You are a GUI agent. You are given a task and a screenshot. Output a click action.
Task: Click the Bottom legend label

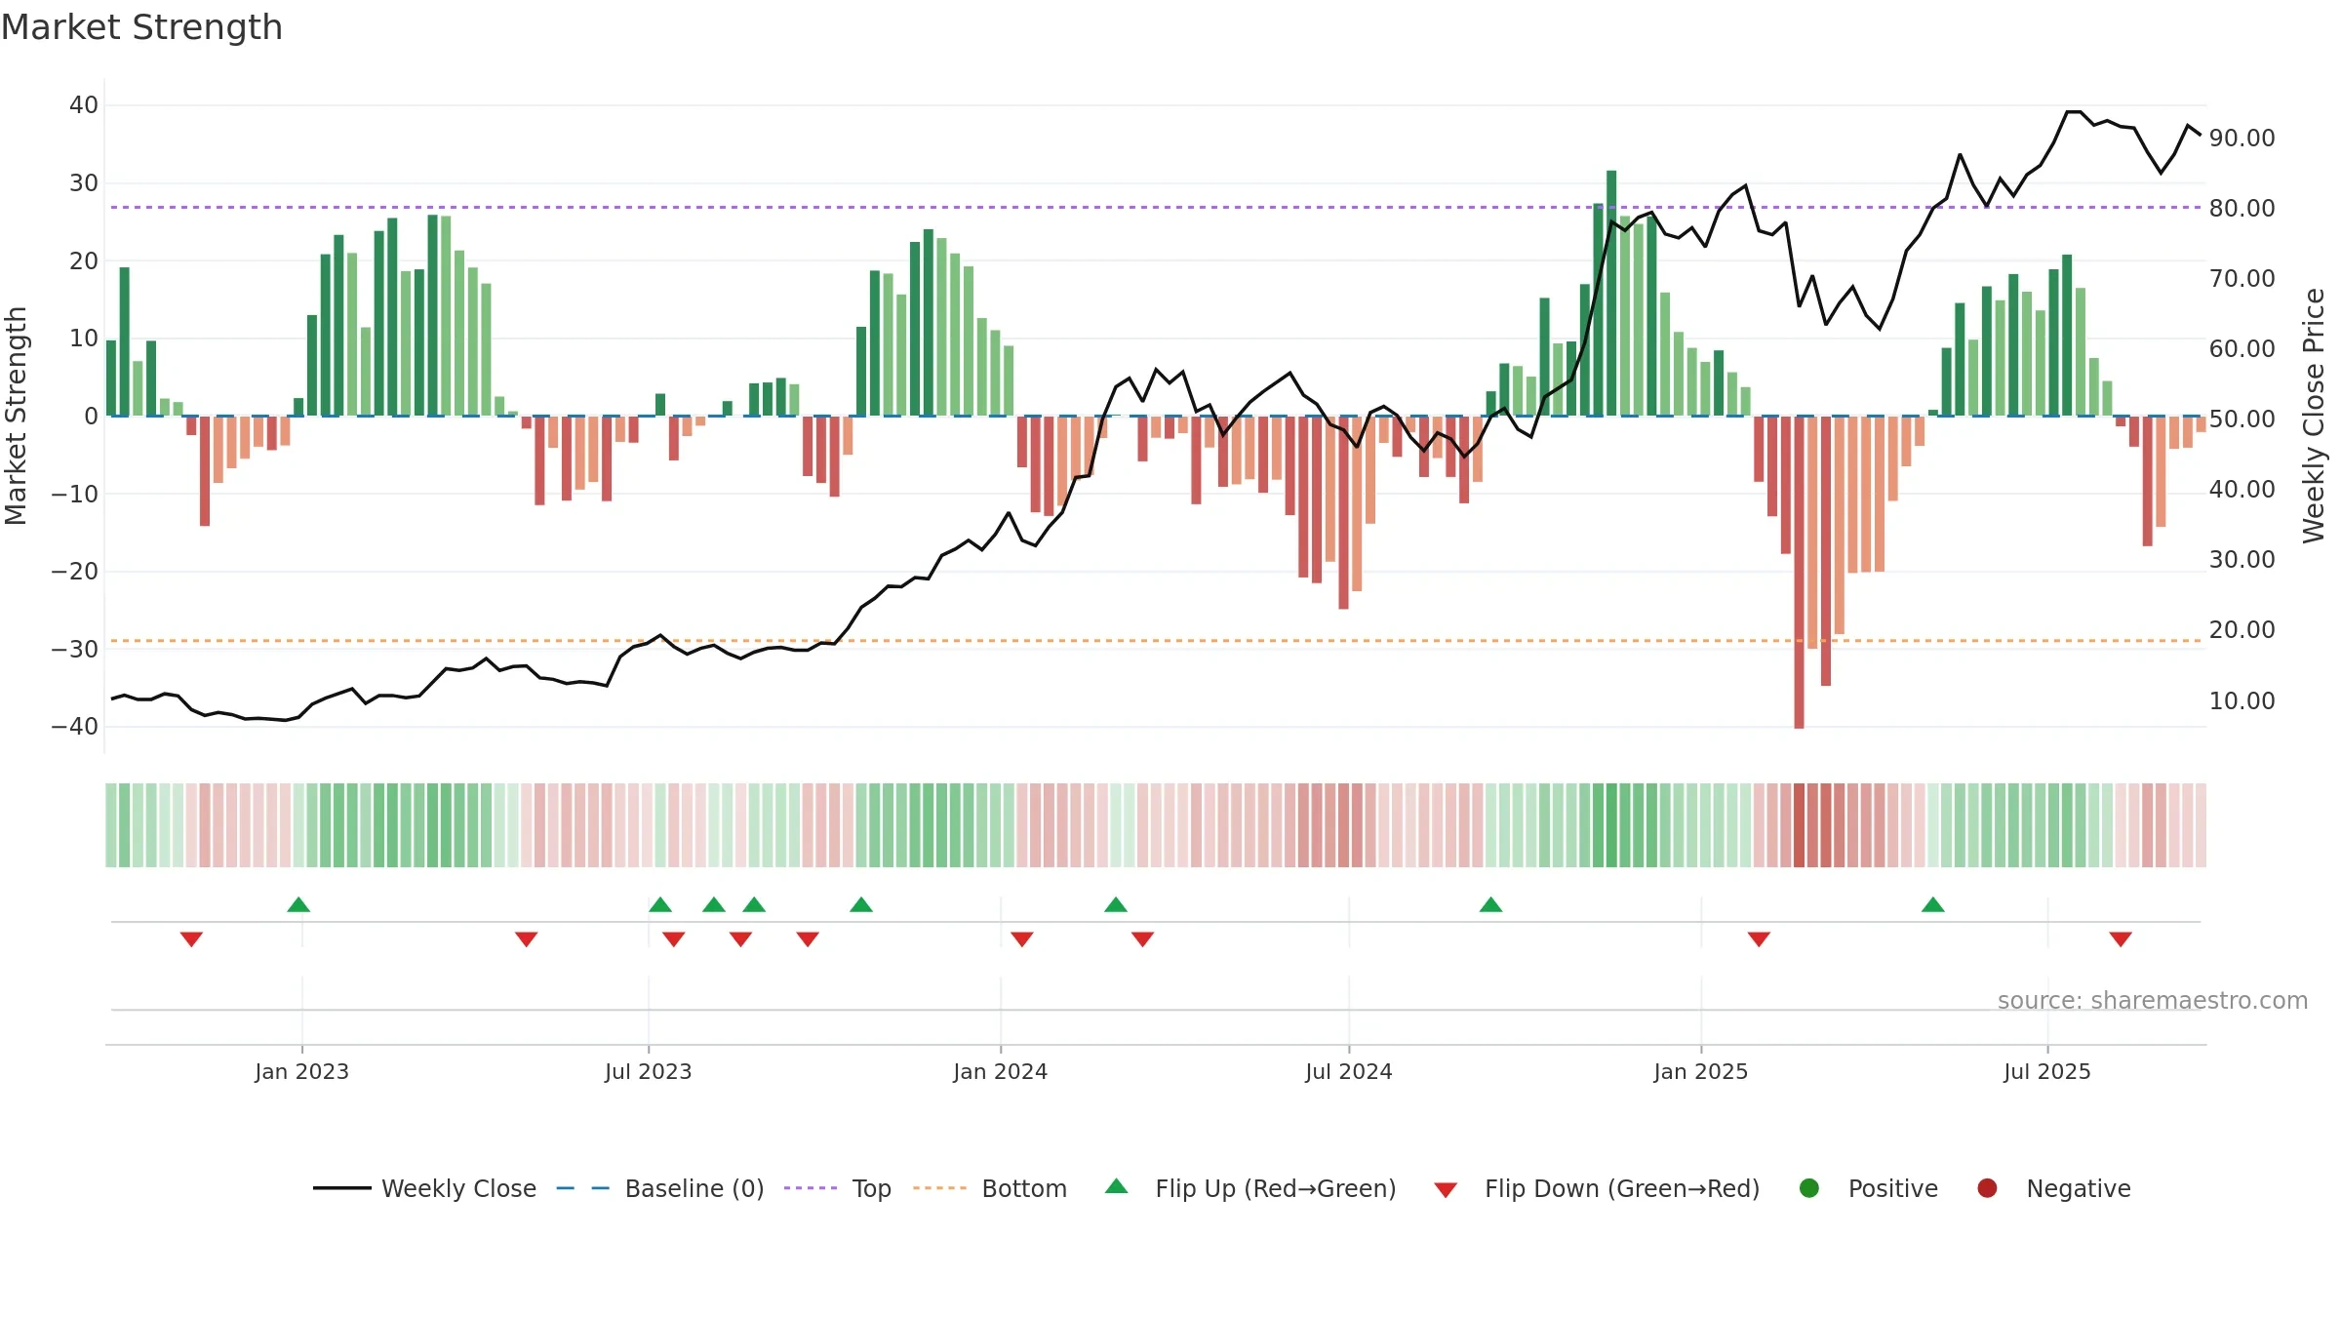1024,1188
